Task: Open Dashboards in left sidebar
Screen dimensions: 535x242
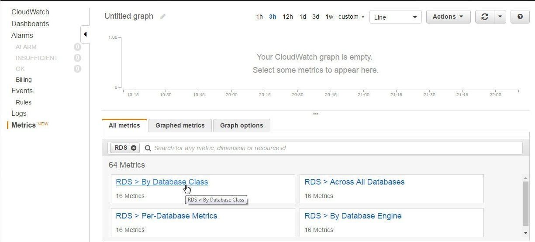Action: pos(30,24)
